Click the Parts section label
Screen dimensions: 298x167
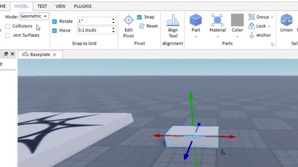tap(227, 43)
